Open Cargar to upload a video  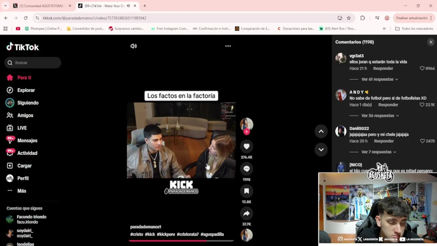coord(24,166)
